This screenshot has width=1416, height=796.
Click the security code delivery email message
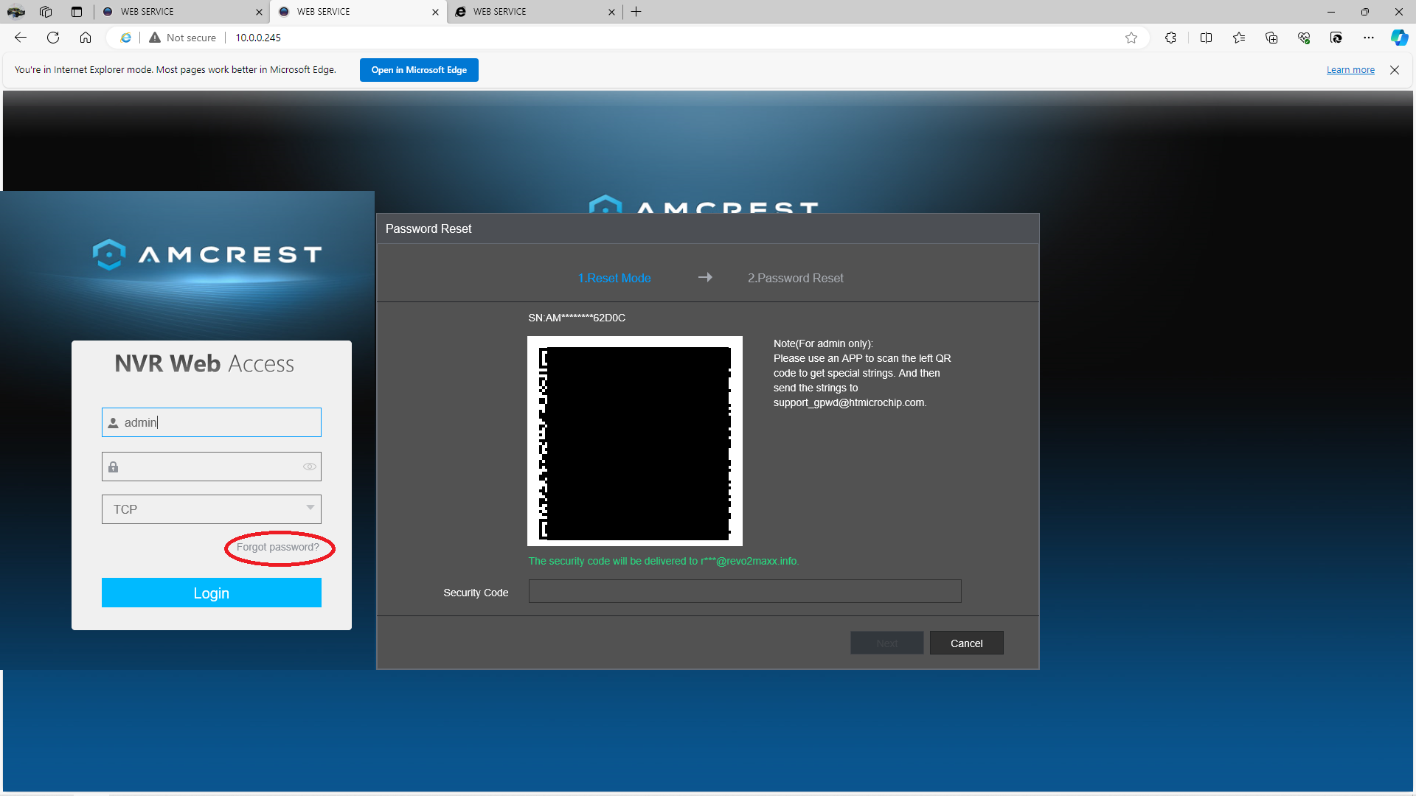pyautogui.click(x=664, y=561)
